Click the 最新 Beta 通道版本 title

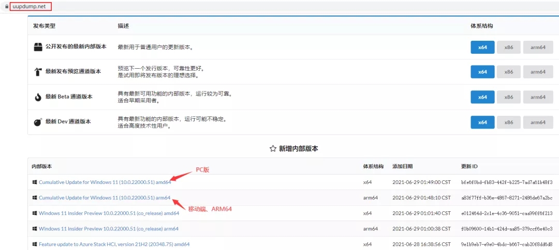(68, 97)
